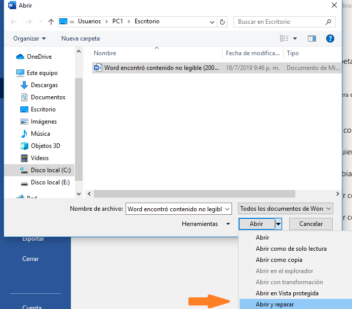Image resolution: width=352 pixels, height=309 pixels.
Task: Click Cerrar in Word backstage menu
Action: pos(30,259)
